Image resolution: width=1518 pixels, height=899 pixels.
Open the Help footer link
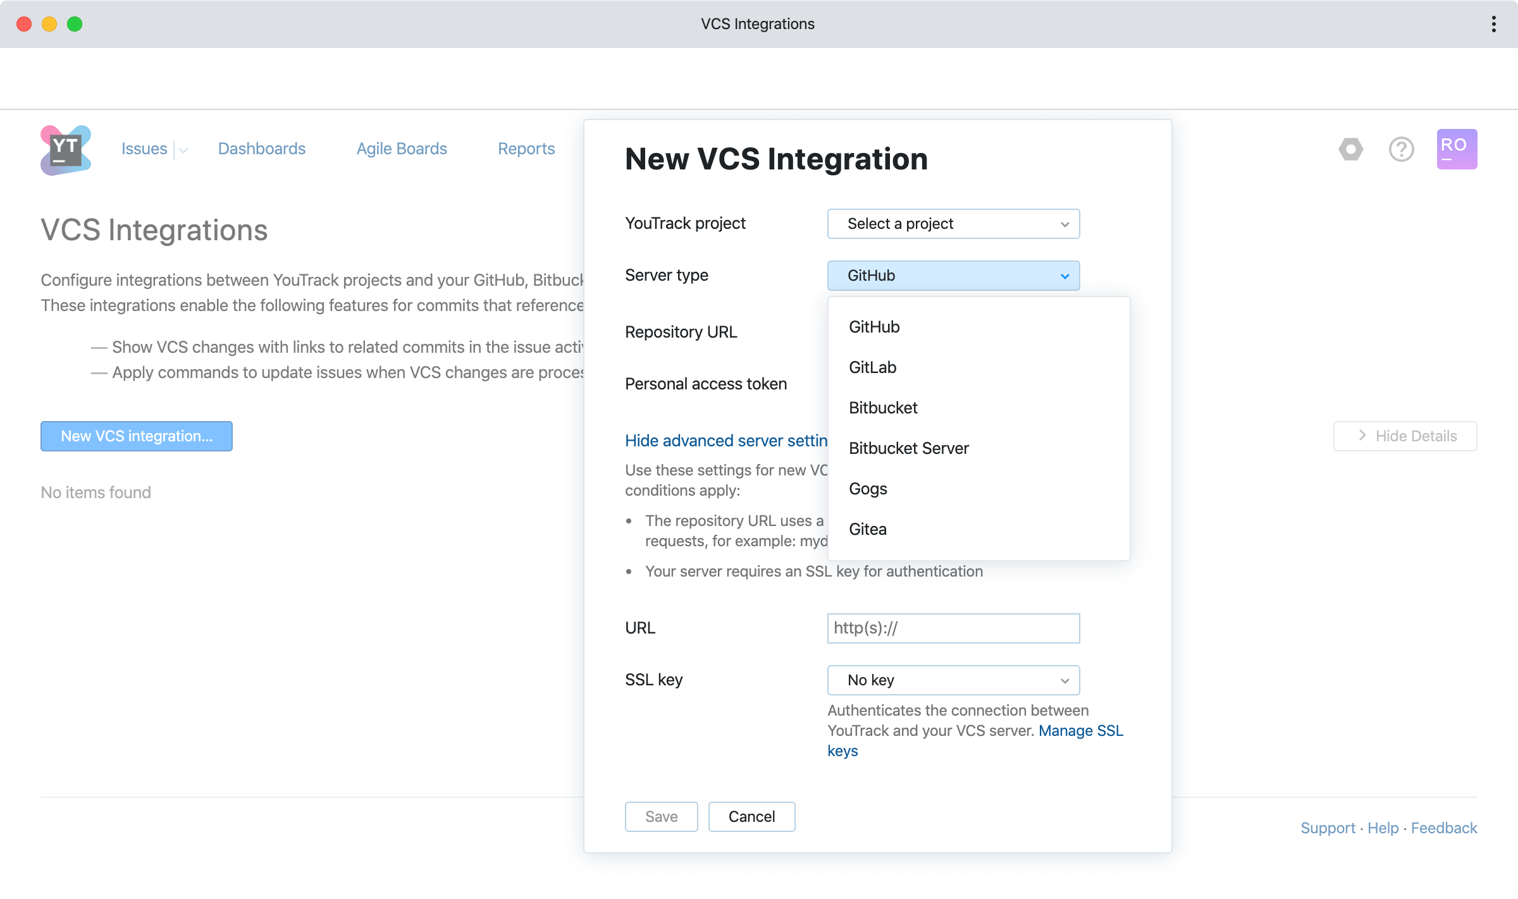[1383, 828]
